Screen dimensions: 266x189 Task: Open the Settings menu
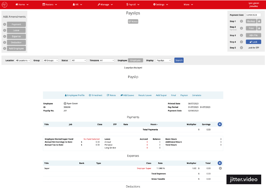tap(160, 4)
